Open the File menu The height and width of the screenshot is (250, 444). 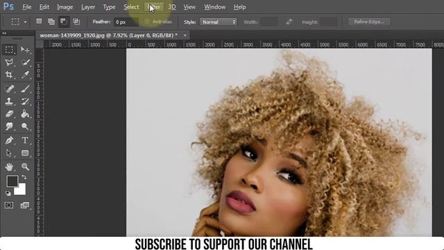click(27, 7)
